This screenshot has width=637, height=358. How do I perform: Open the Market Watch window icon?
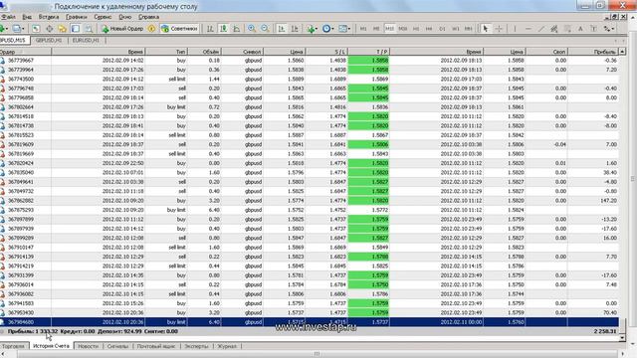tap(36, 29)
